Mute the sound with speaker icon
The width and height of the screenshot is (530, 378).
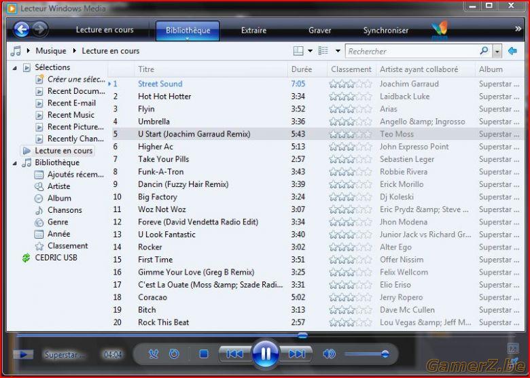point(329,354)
